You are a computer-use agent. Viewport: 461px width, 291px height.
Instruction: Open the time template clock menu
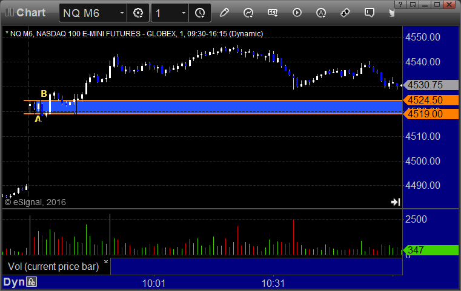tap(200, 13)
